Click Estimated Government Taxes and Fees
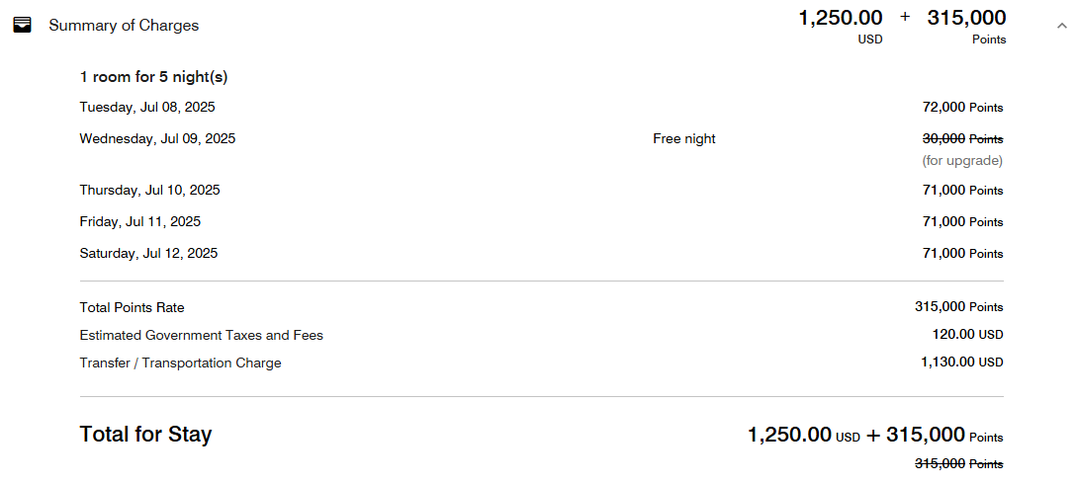Image resolution: width=1077 pixels, height=484 pixels. [201, 335]
